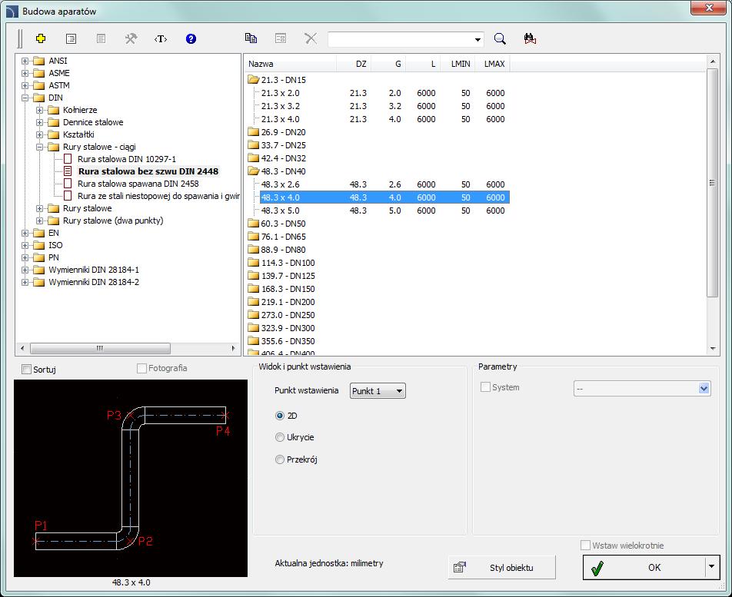732x597 pixels.
Task: Click the green checkmark on OK button
Action: coord(597,568)
